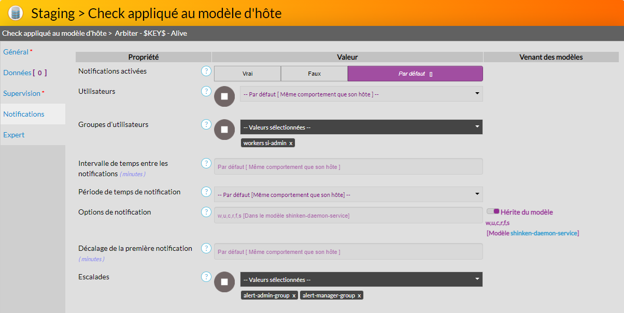Viewport: 624px width, 313px height.
Task: Click the Options de notification input field
Action: (x=348, y=215)
